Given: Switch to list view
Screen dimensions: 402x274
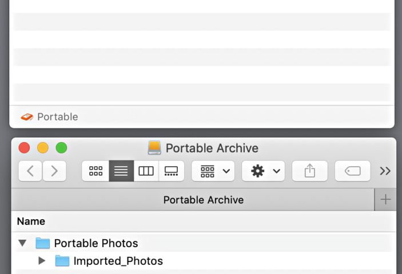Looking at the screenshot, I should tap(121, 171).
